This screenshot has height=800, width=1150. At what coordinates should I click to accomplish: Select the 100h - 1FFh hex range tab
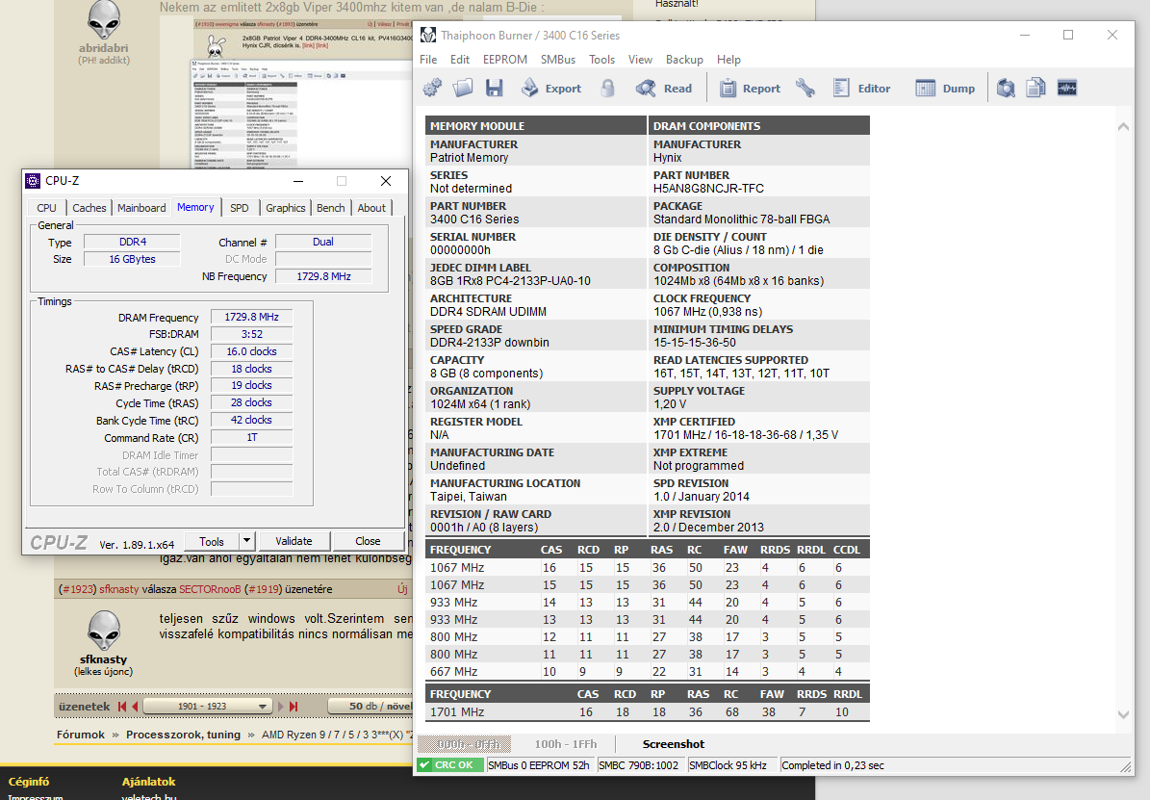point(566,744)
